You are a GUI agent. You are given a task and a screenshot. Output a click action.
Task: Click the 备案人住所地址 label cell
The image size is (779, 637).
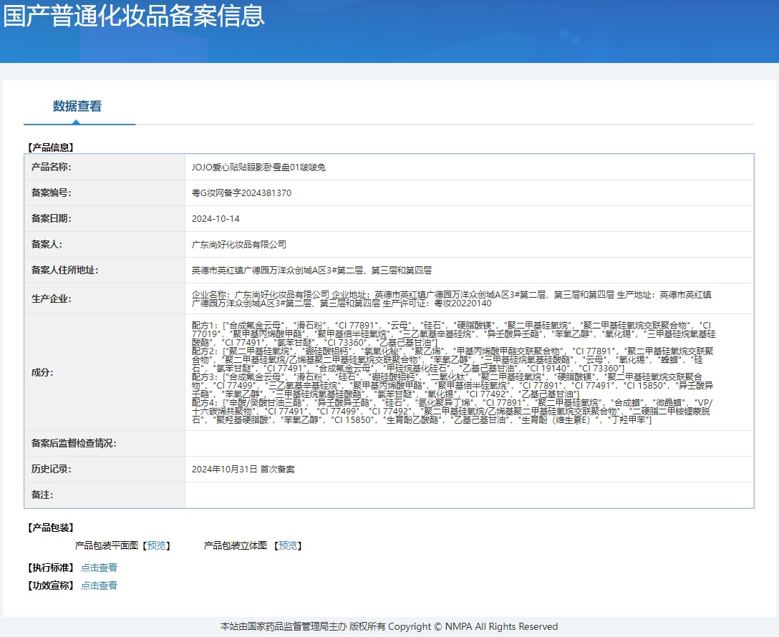(105, 271)
